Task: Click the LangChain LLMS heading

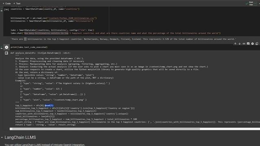Action: coord(20,137)
